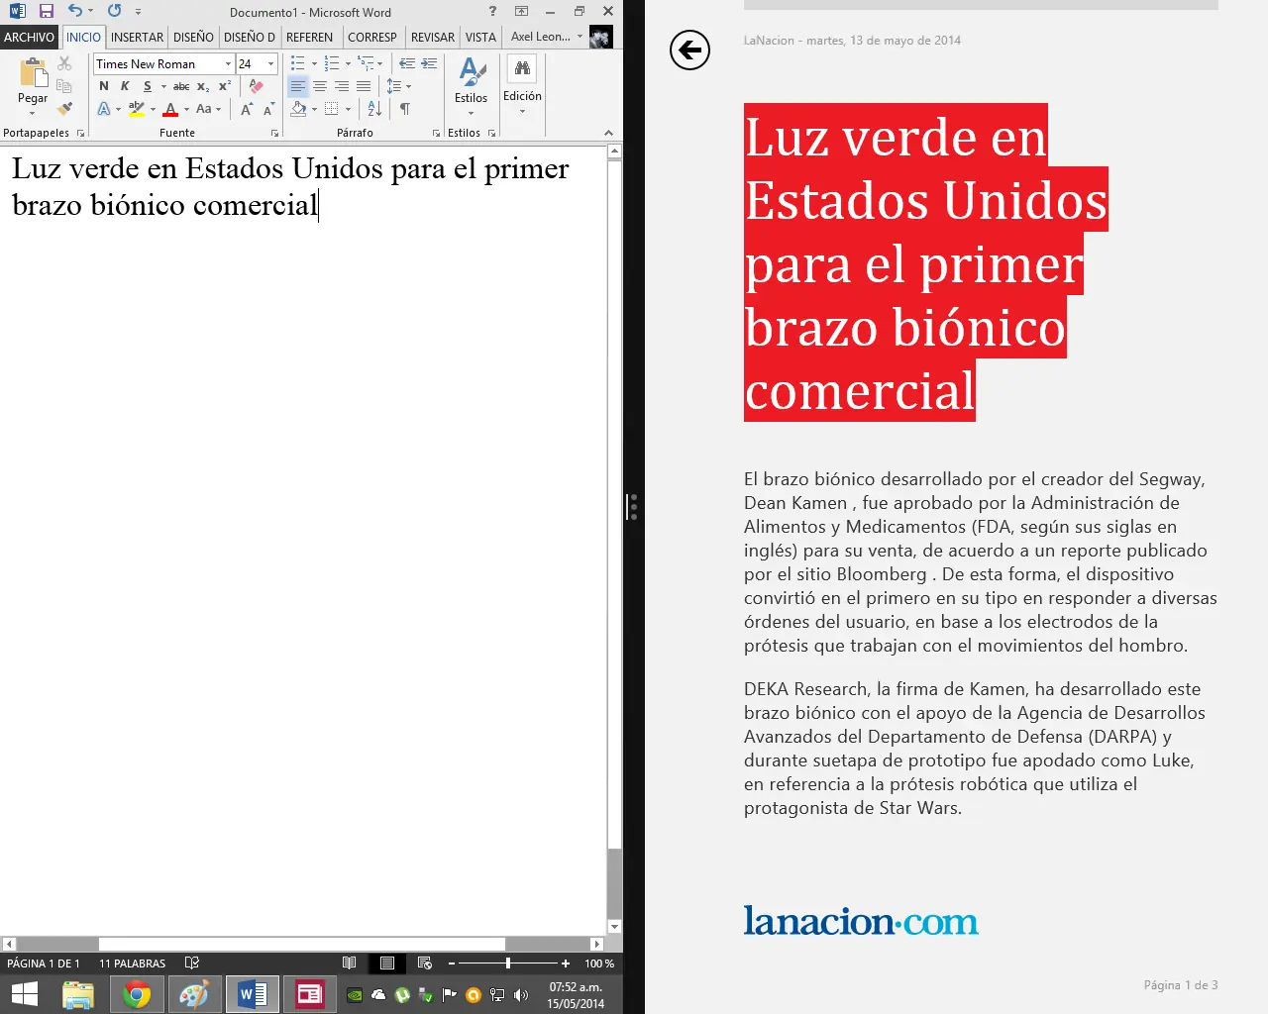Cut selection with the scissors icon

[x=64, y=63]
